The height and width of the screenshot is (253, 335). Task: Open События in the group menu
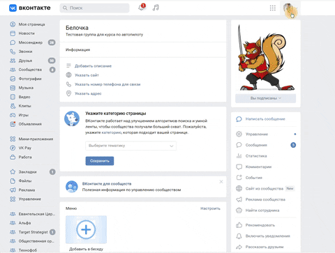click(x=254, y=178)
